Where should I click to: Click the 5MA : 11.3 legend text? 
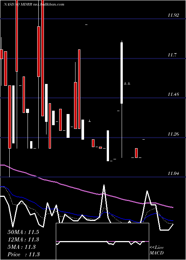[x=22, y=247]
